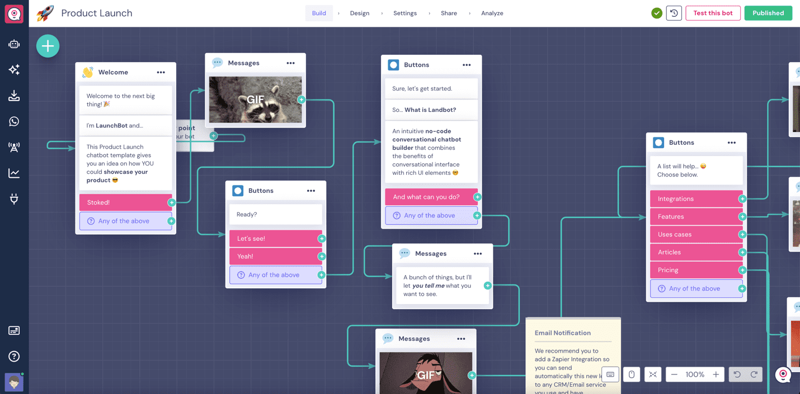Image resolution: width=800 pixels, height=394 pixels.
Task: Switch to the Design tab
Action: point(360,13)
